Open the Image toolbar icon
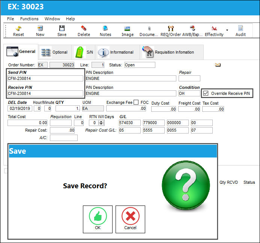 click(x=127, y=28)
